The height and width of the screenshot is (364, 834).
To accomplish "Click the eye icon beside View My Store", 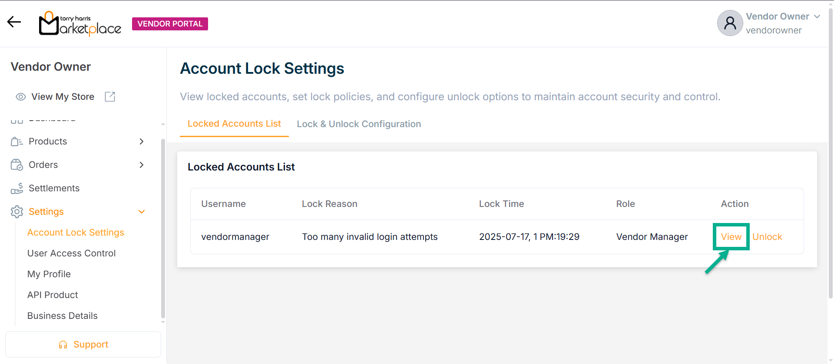I will 20,97.
